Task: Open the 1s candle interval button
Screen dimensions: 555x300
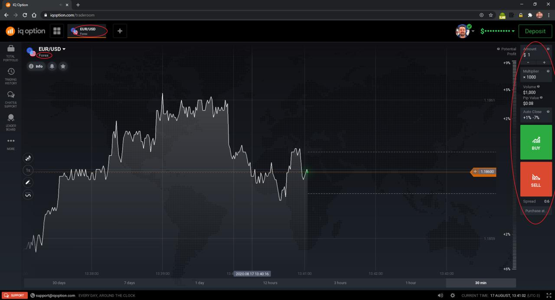Action: tap(28, 170)
